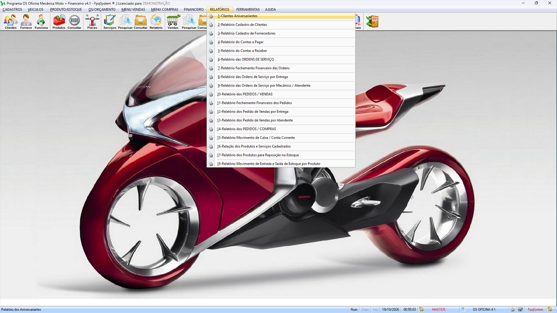This screenshot has width=557, height=313.
Task: Select 18-Relatório Movimento de Entrada e Saída
Action: [x=281, y=164]
